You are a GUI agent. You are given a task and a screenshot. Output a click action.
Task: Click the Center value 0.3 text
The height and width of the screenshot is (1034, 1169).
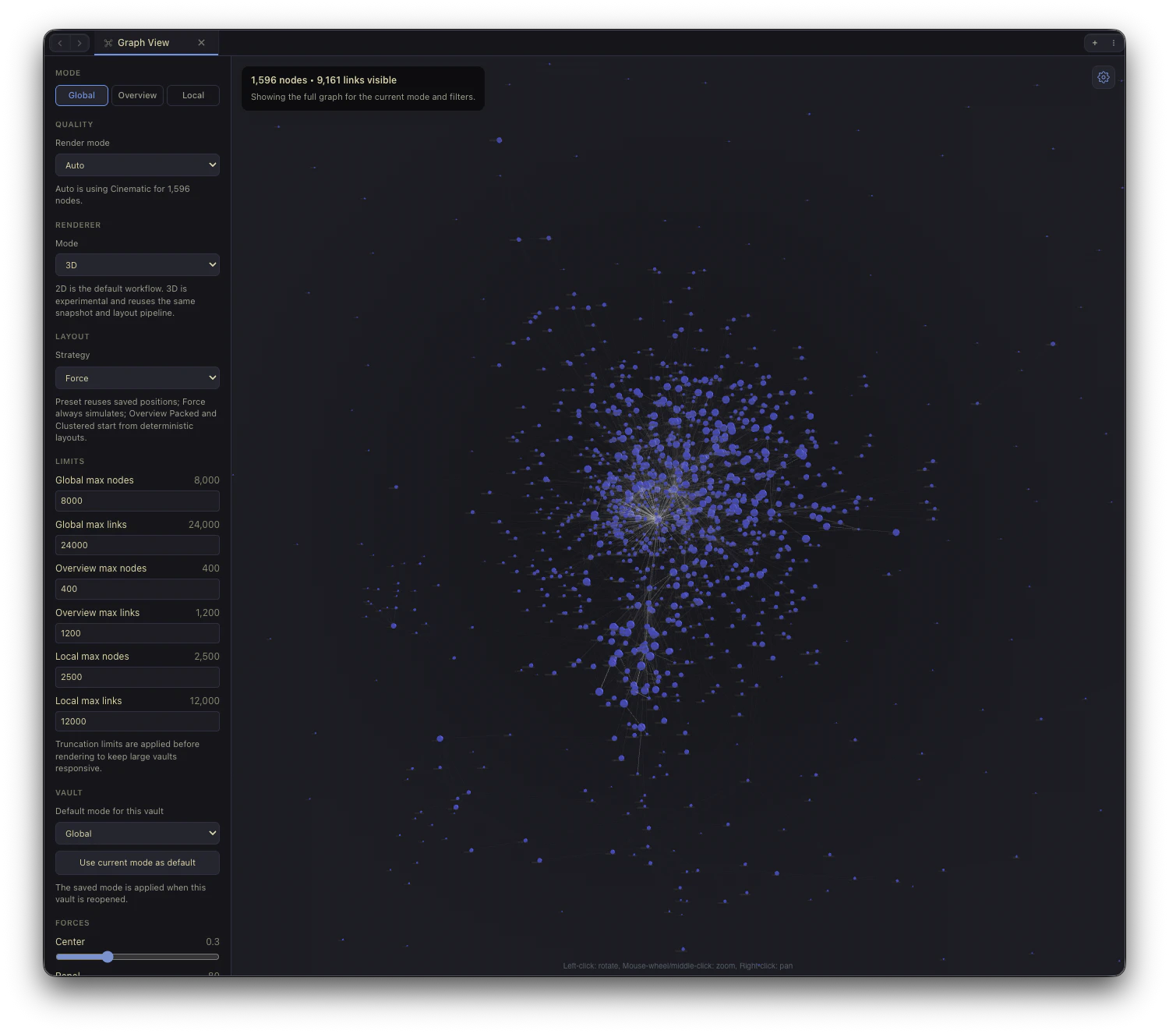point(213,942)
